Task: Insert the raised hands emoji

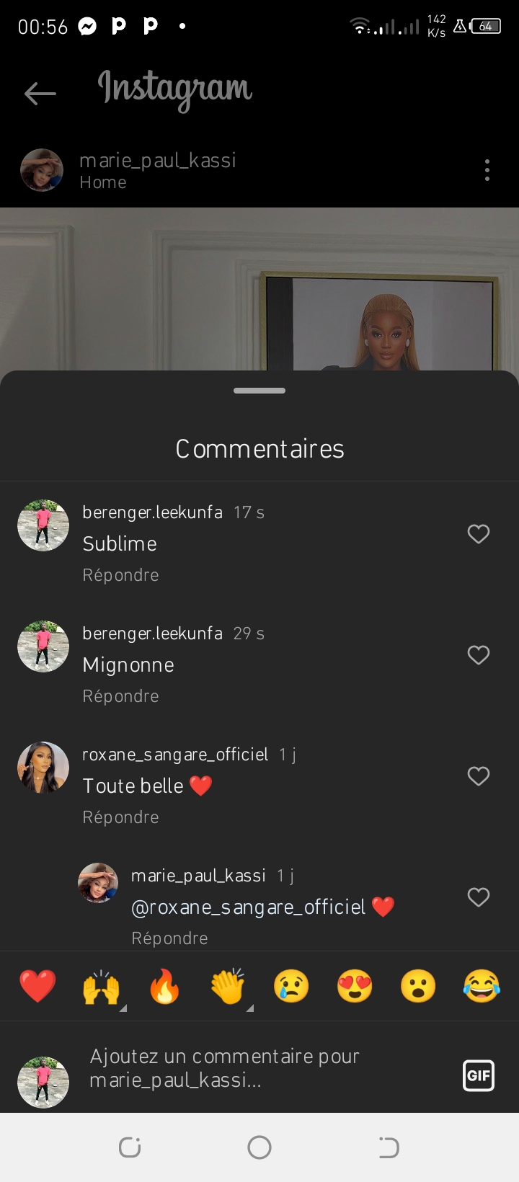Action: [101, 986]
